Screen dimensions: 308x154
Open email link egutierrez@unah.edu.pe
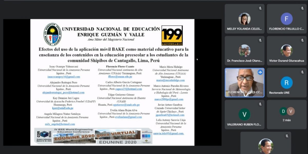pos(126,105)
